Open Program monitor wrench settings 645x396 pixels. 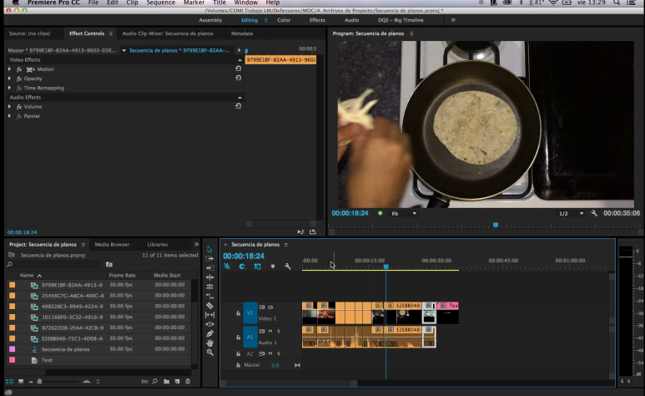tap(594, 213)
